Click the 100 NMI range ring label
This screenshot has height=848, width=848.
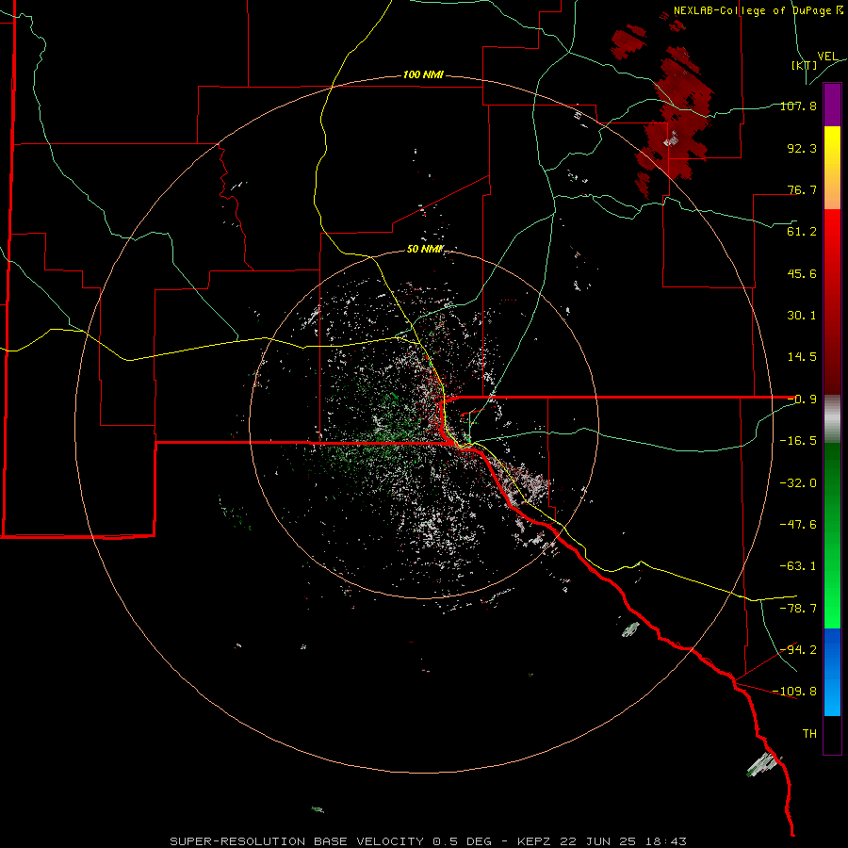click(423, 74)
